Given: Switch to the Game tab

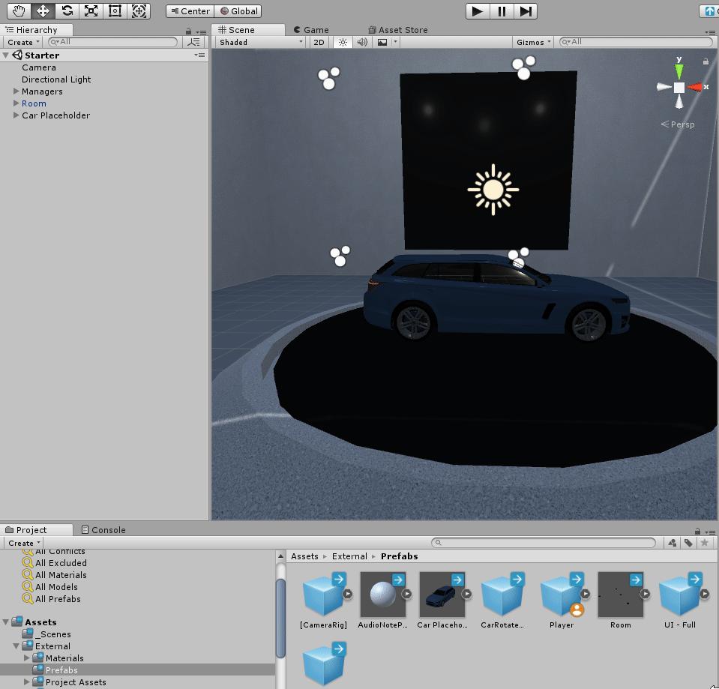Looking at the screenshot, I should [x=310, y=30].
